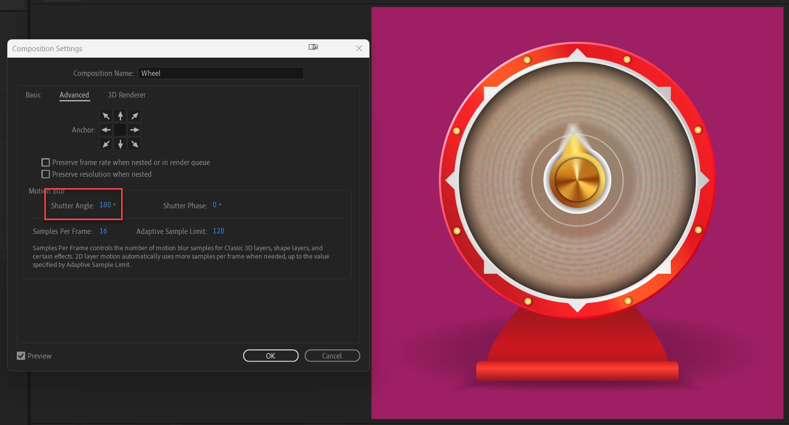Set anchor to top-left arrow

click(106, 116)
